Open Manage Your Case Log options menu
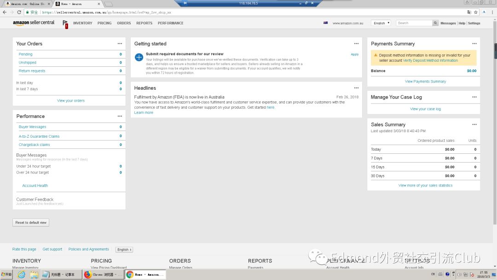Viewport: 497px width, 280px height. coord(474,97)
